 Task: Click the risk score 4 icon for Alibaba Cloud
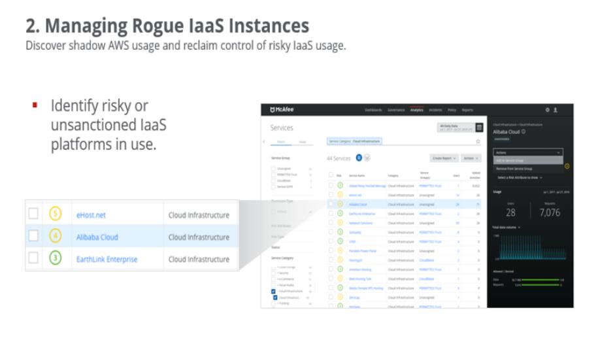[56, 236]
